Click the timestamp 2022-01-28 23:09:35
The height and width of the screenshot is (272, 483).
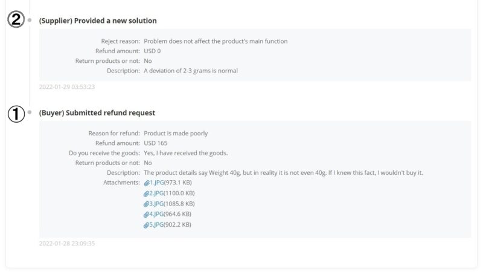(x=67, y=244)
